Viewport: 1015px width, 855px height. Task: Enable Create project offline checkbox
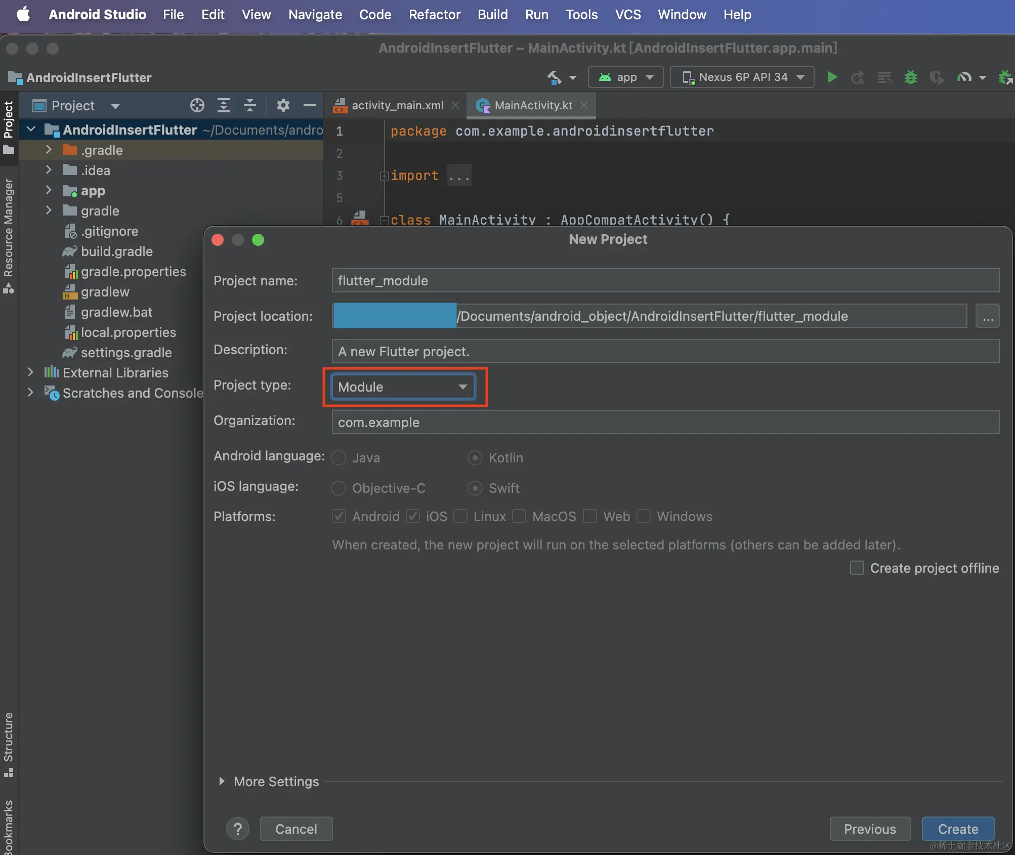coord(857,568)
